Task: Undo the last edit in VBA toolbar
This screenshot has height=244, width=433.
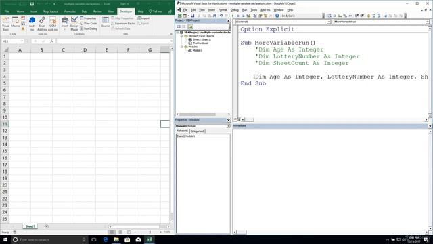Action: 221,16
